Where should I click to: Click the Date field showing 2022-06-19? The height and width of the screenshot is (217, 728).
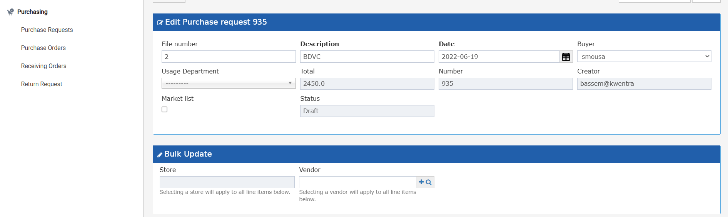(499, 57)
